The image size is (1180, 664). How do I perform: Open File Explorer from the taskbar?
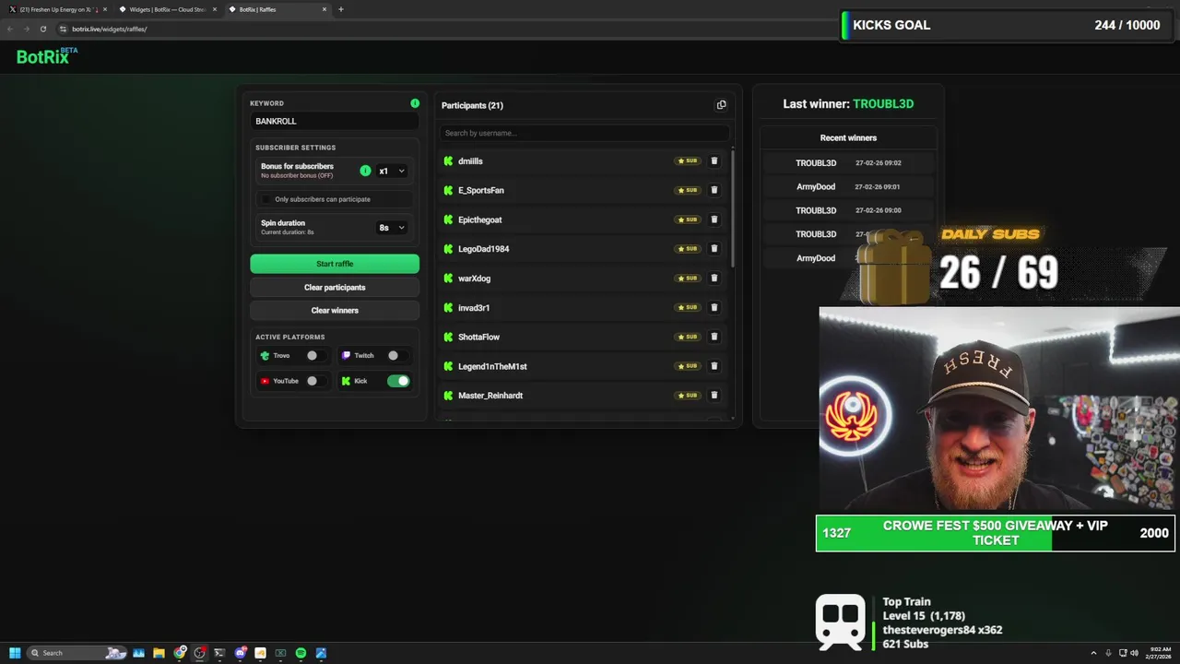tap(159, 653)
